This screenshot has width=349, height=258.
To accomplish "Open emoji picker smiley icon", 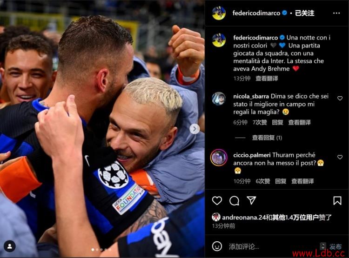I will click(x=217, y=246).
